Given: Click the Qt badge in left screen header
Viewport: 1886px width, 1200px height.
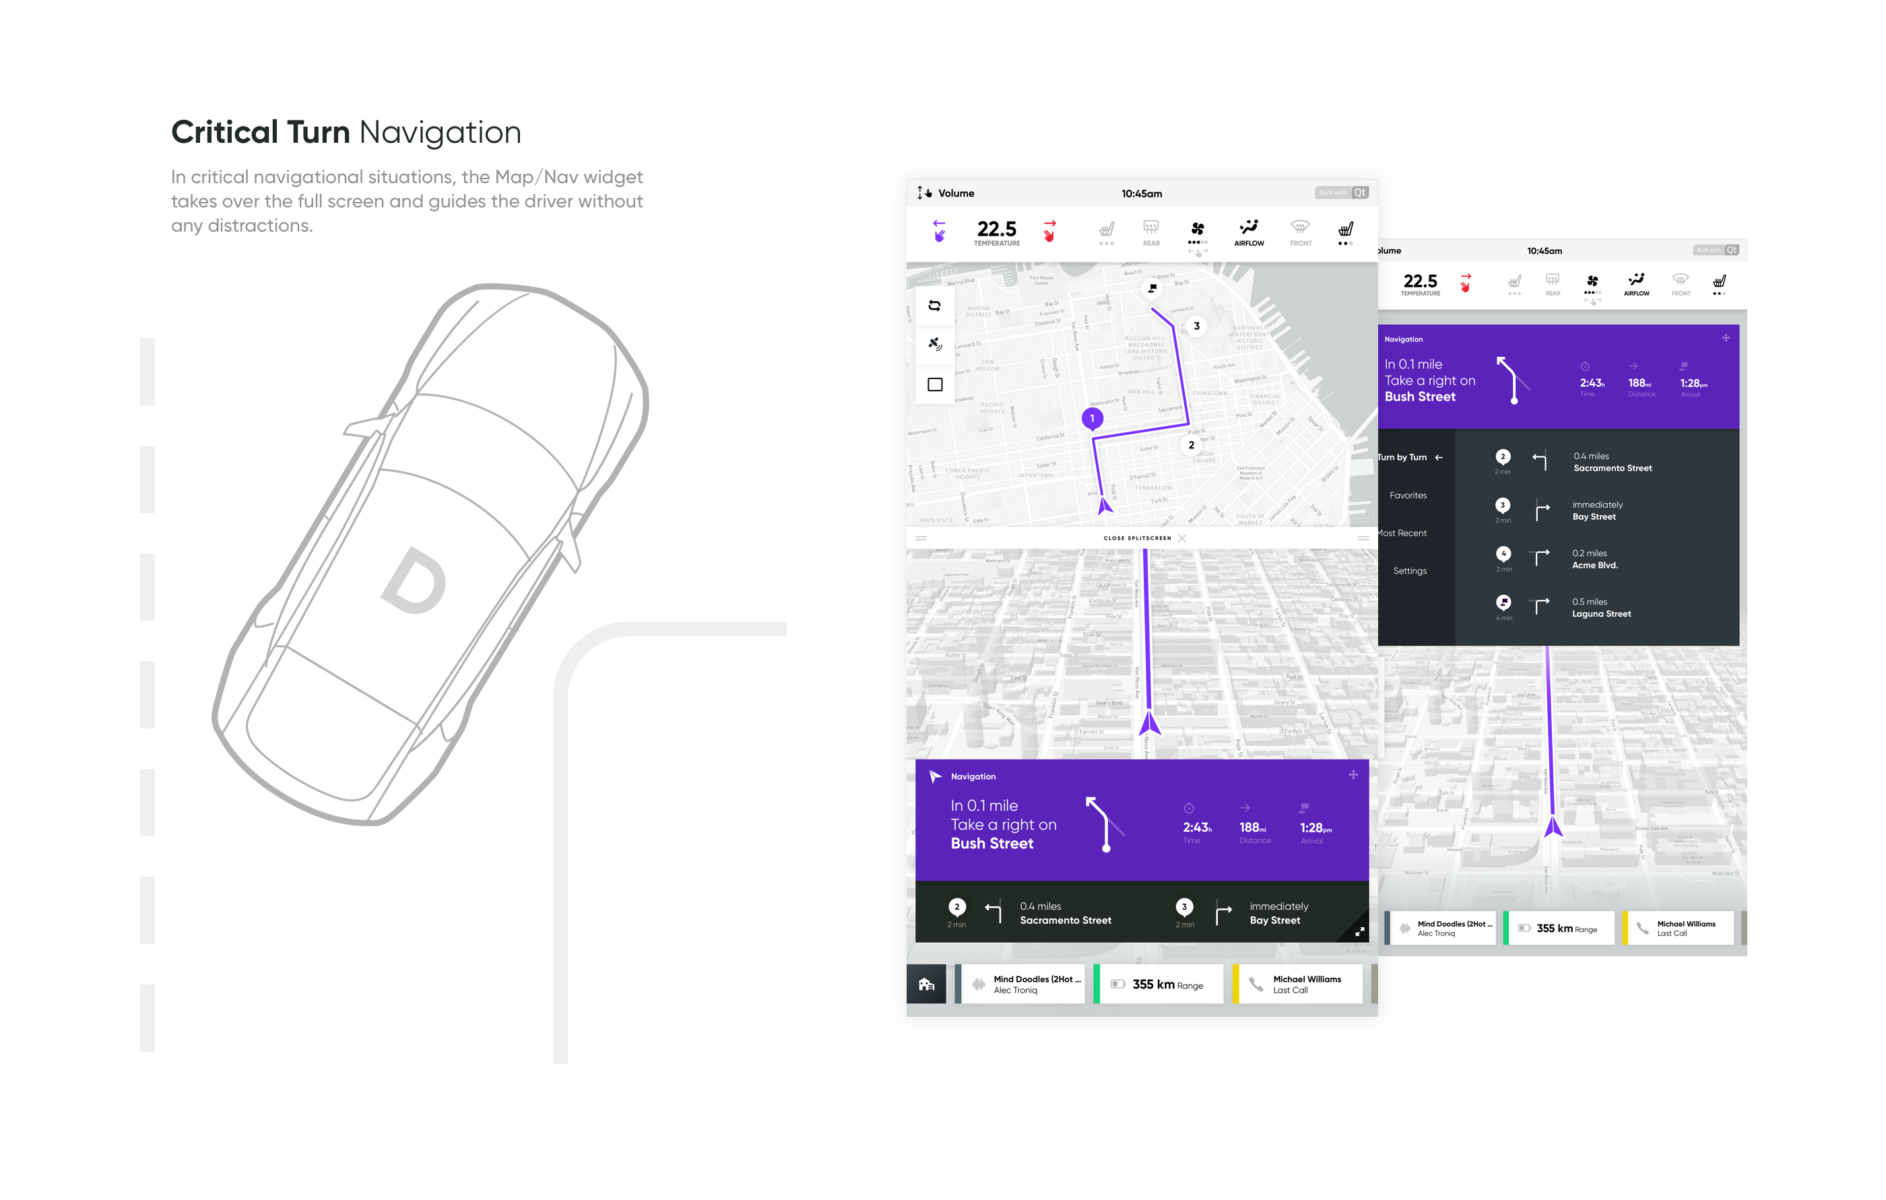Looking at the screenshot, I should point(1361,193).
